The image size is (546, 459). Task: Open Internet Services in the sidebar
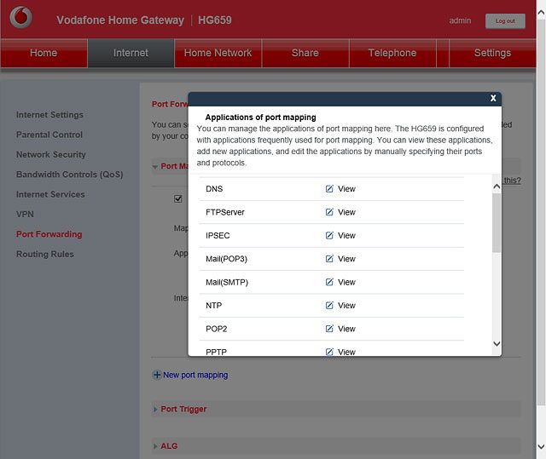[50, 194]
